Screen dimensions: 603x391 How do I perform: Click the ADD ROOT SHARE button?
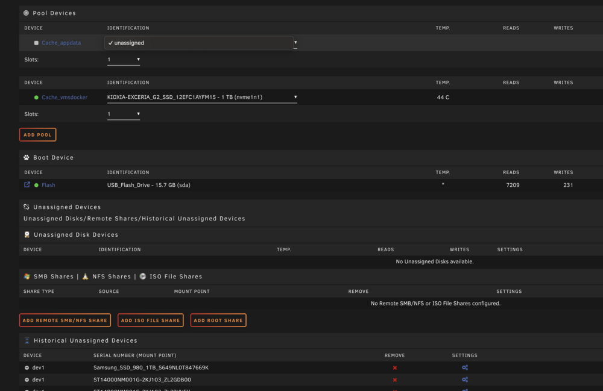[x=218, y=321]
